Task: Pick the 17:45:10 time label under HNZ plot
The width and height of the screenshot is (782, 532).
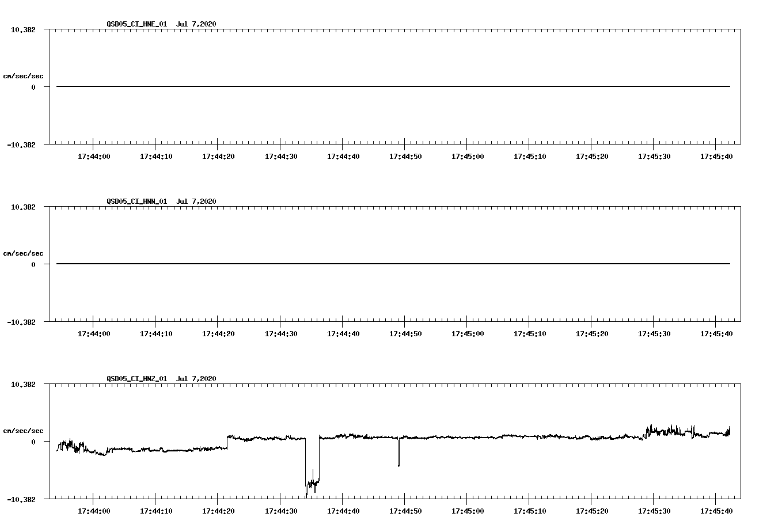Action: coord(530,511)
